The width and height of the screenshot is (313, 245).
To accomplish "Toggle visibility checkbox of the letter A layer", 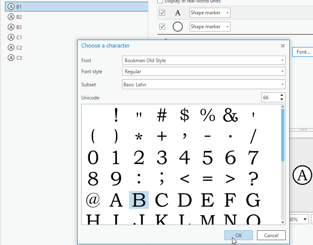I will 162,13.
